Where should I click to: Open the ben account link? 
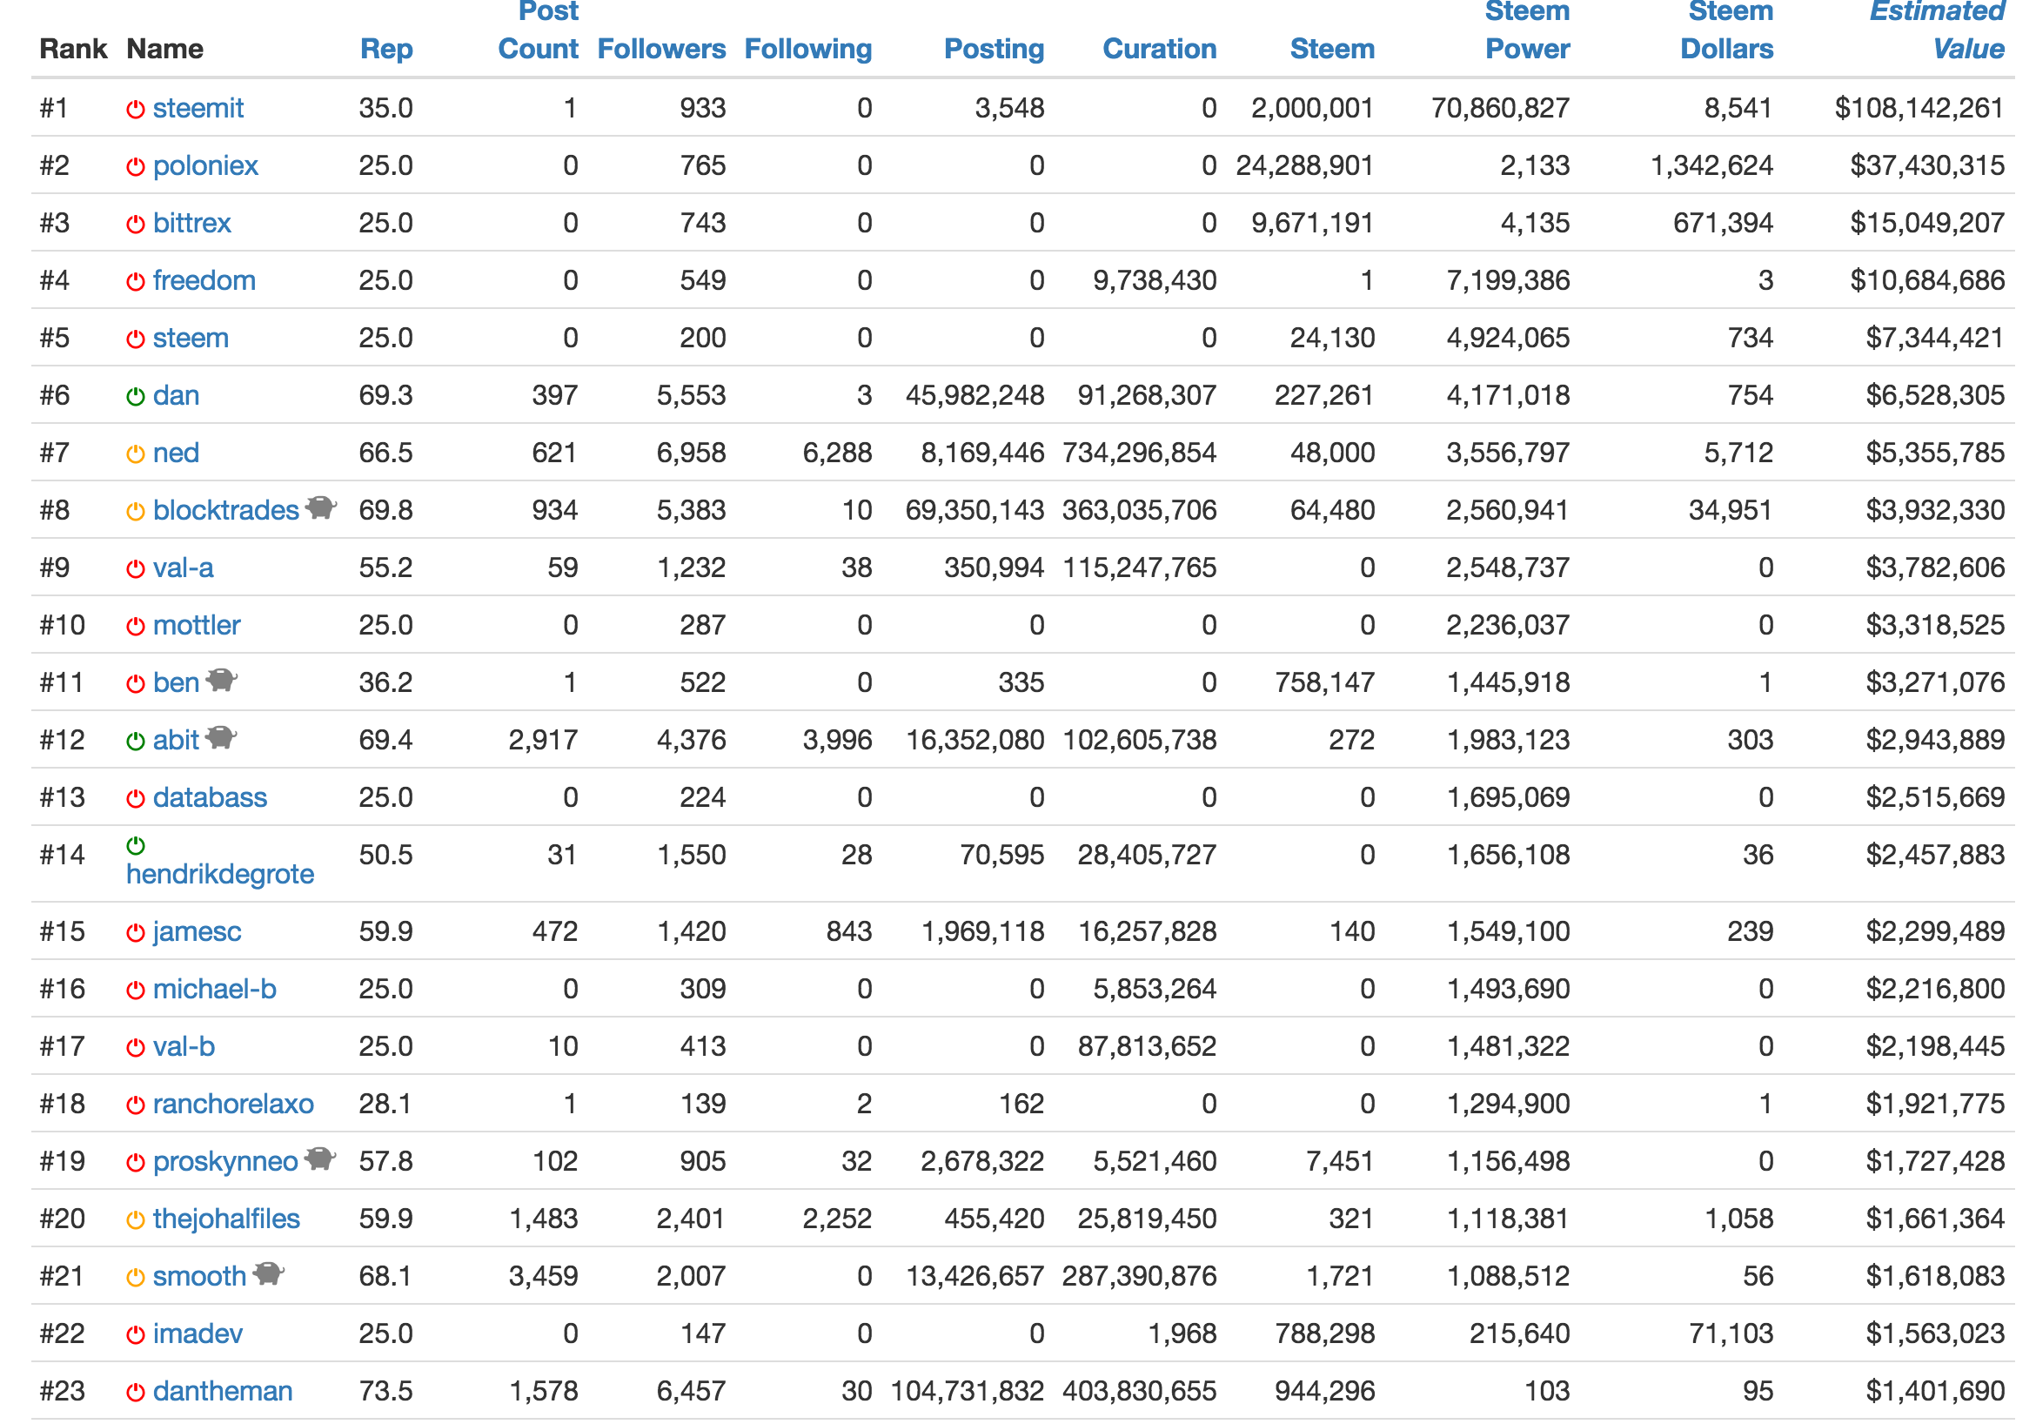(177, 683)
